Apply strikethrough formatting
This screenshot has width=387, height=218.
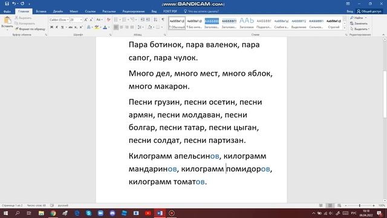(70, 27)
